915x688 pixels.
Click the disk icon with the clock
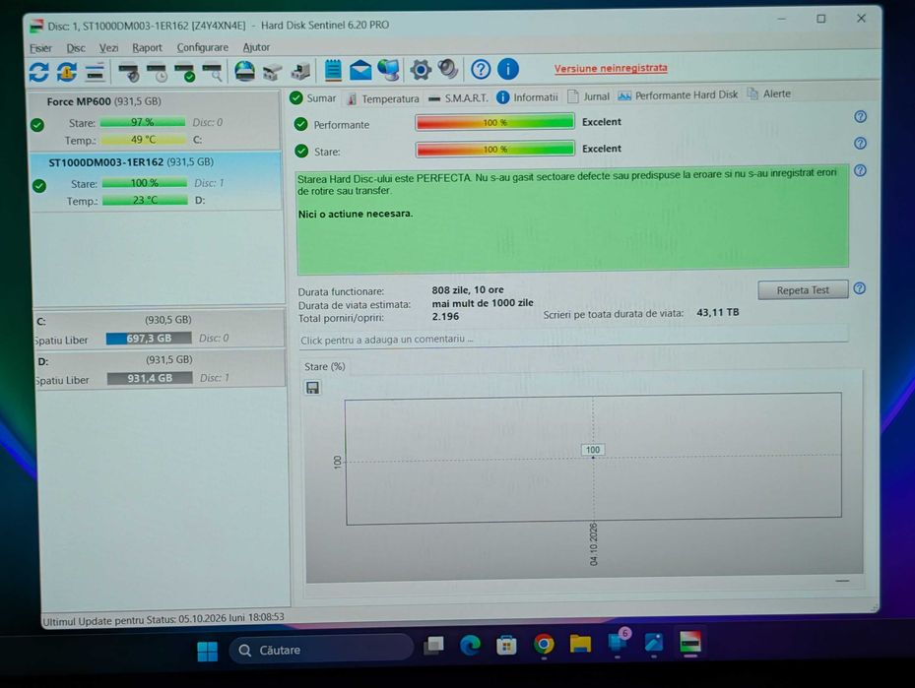(157, 72)
